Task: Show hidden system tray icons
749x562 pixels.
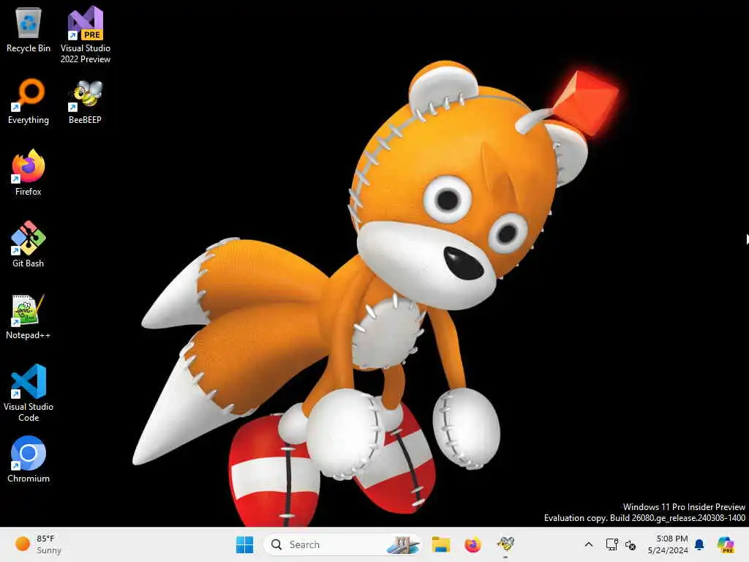Action: click(589, 544)
